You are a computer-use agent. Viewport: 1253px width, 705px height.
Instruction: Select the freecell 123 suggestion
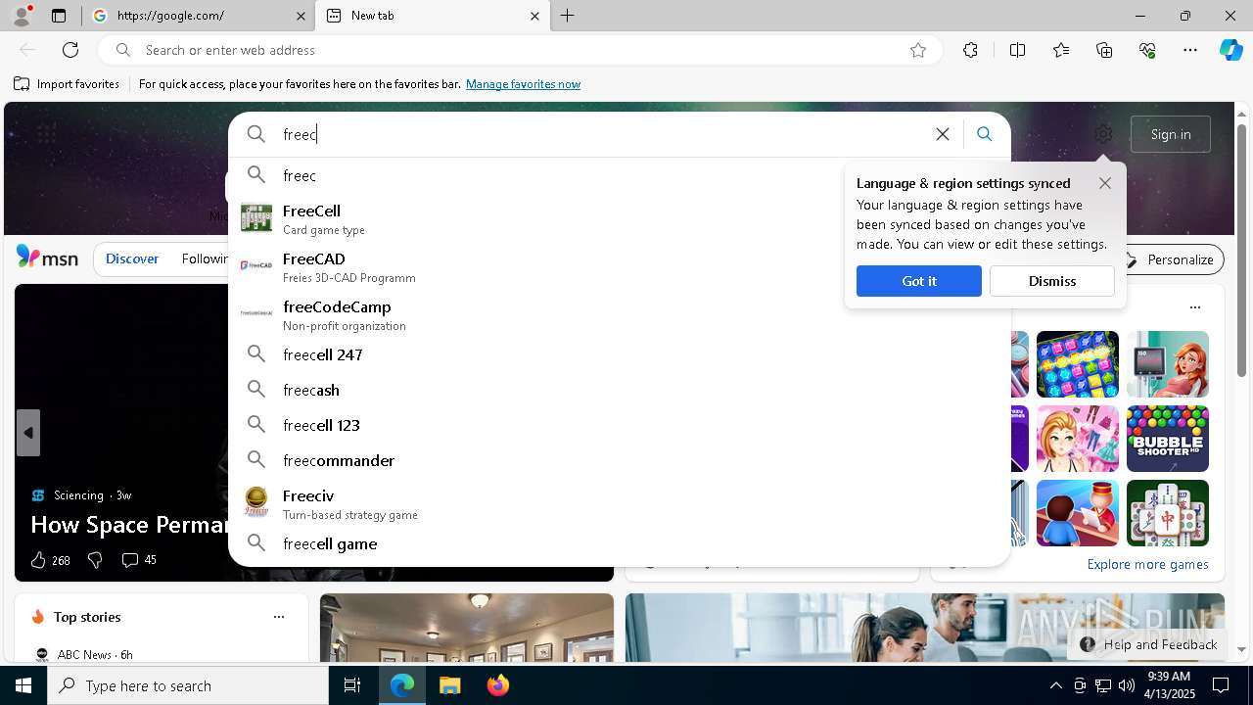pyautogui.click(x=619, y=425)
